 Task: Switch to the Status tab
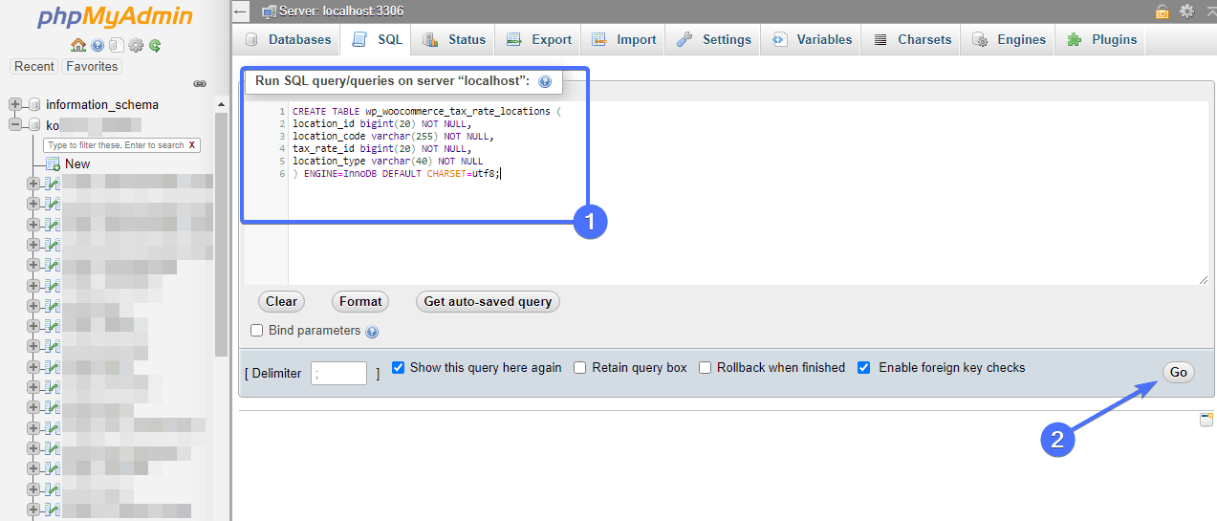tap(455, 39)
